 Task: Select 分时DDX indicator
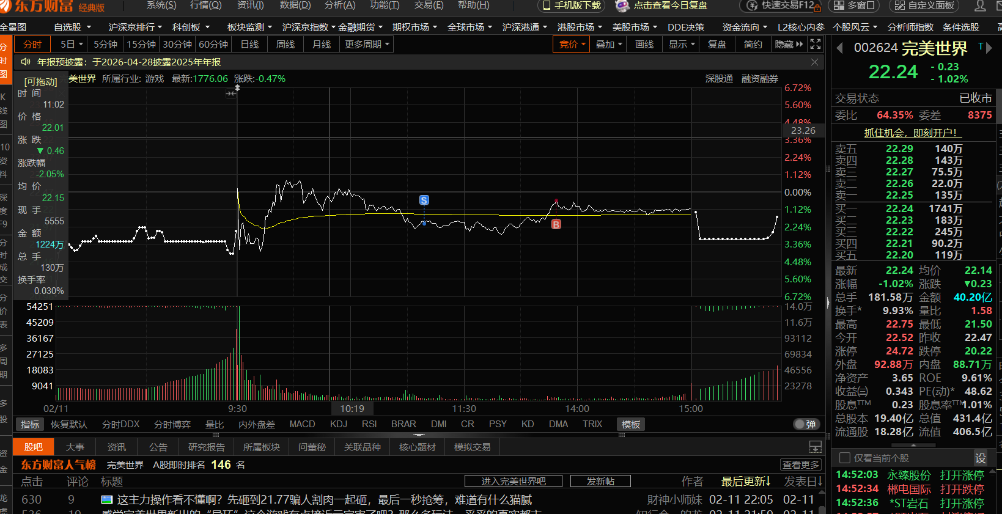coord(121,424)
